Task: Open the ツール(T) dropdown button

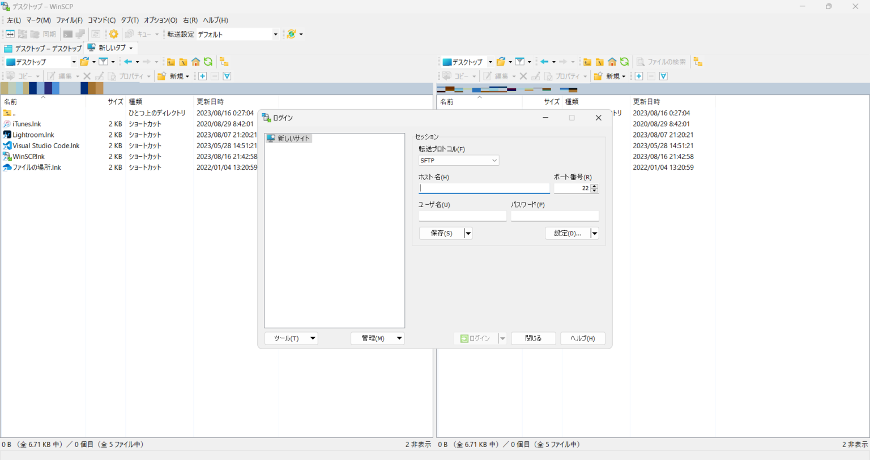Action: click(291, 338)
